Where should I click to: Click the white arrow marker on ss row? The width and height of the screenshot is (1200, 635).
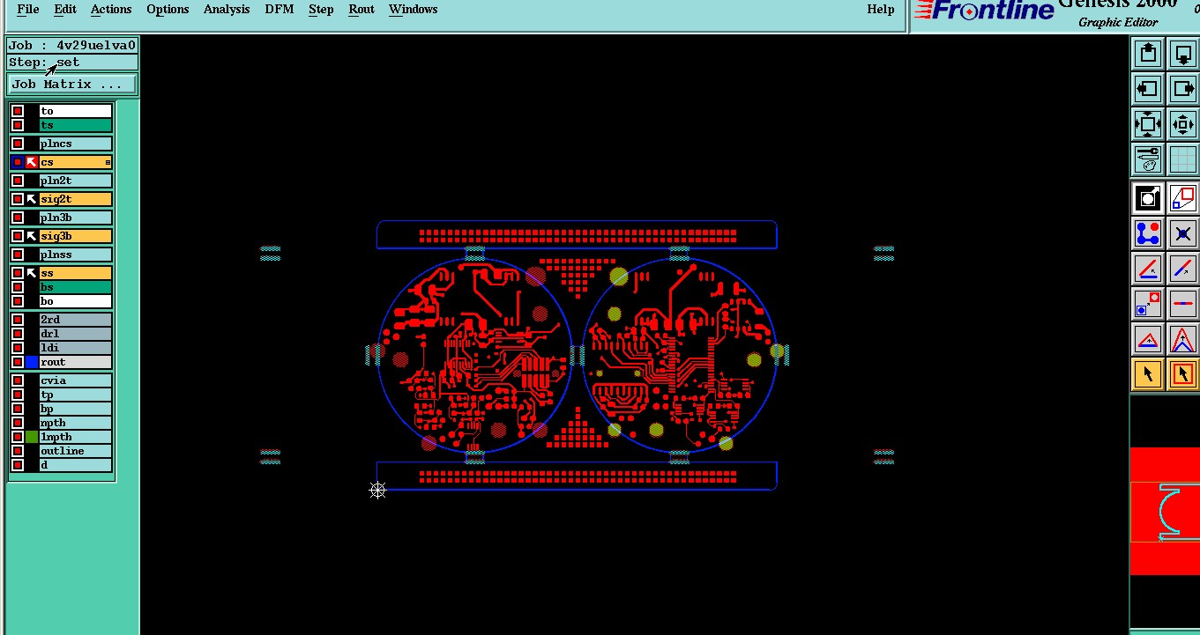32,273
